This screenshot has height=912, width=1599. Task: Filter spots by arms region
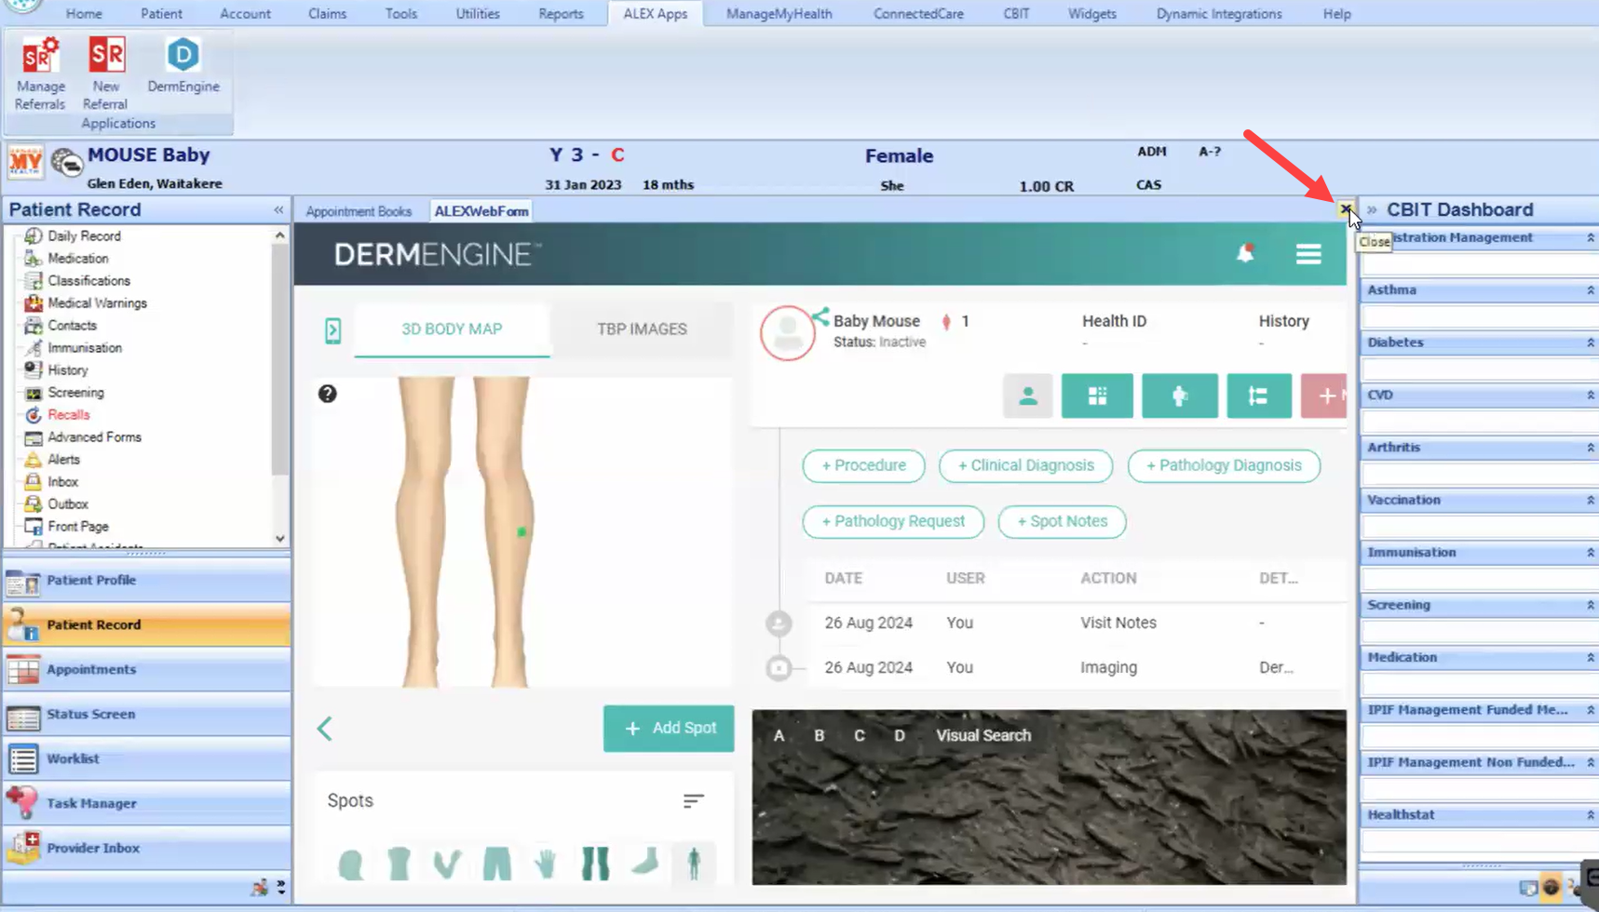[448, 864]
